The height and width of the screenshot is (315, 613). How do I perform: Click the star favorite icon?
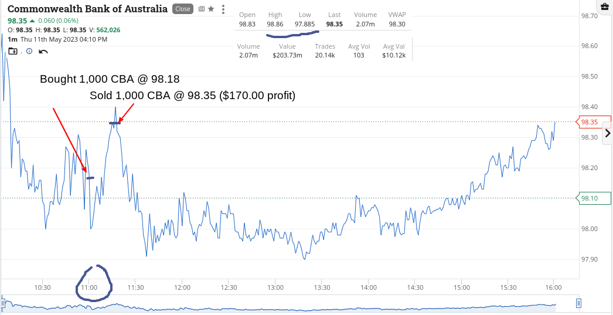(211, 9)
